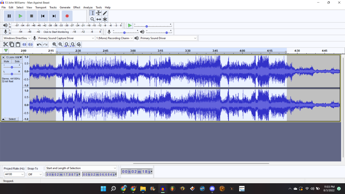Open the Edit menu
The width and height of the screenshot is (345, 194).
coord(11,7)
